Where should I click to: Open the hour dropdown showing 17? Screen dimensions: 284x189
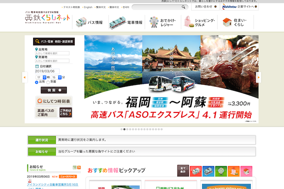(41, 77)
